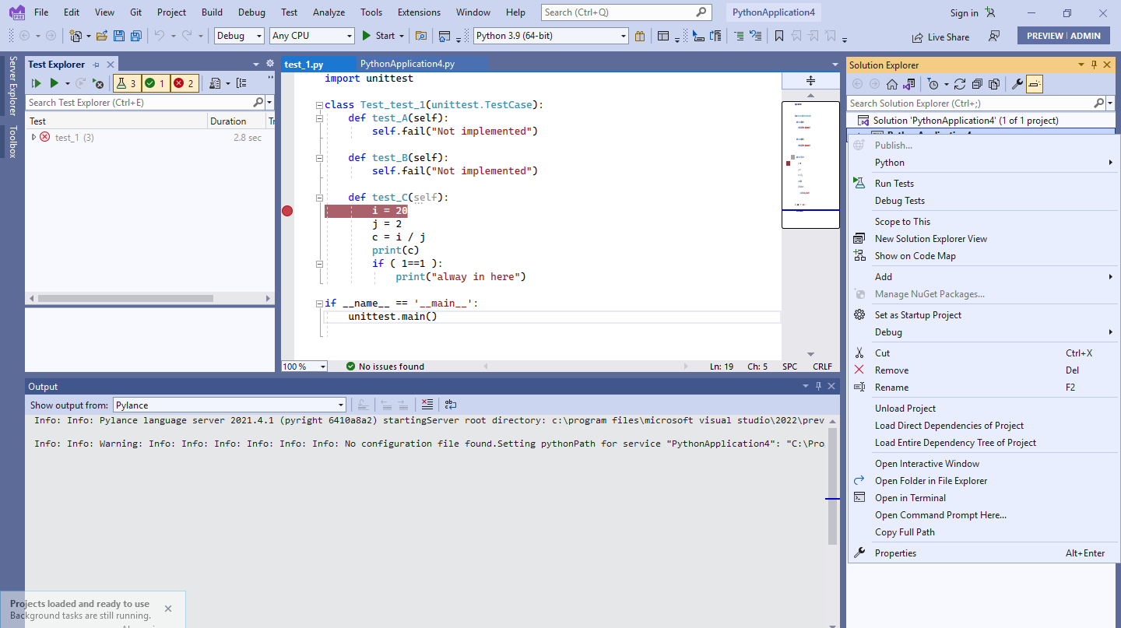This screenshot has width=1121, height=628.
Task: Open the Show output from Pylance dropdown
Action: point(230,405)
